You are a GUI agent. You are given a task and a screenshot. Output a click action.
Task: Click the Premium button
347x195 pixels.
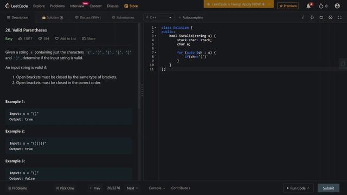coord(288,6)
